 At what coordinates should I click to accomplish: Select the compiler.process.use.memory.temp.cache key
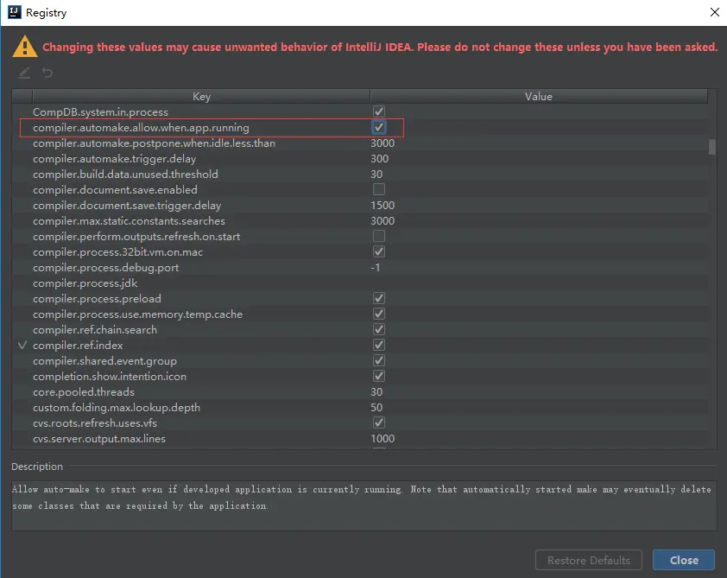(x=137, y=314)
